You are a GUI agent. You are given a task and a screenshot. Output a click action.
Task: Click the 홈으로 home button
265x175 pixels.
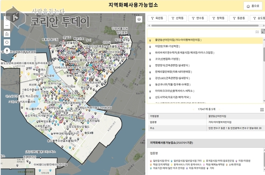253,6
